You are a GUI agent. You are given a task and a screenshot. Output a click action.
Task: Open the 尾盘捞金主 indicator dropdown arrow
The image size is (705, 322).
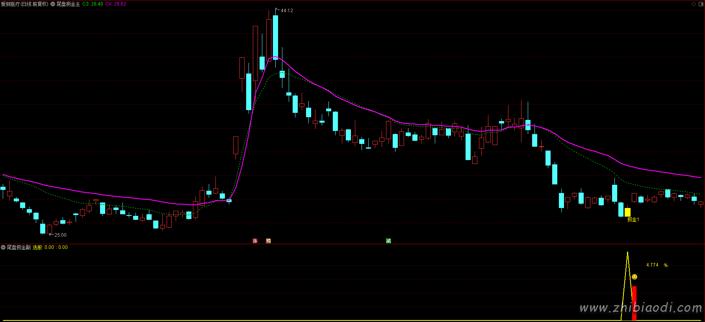pyautogui.click(x=53, y=4)
